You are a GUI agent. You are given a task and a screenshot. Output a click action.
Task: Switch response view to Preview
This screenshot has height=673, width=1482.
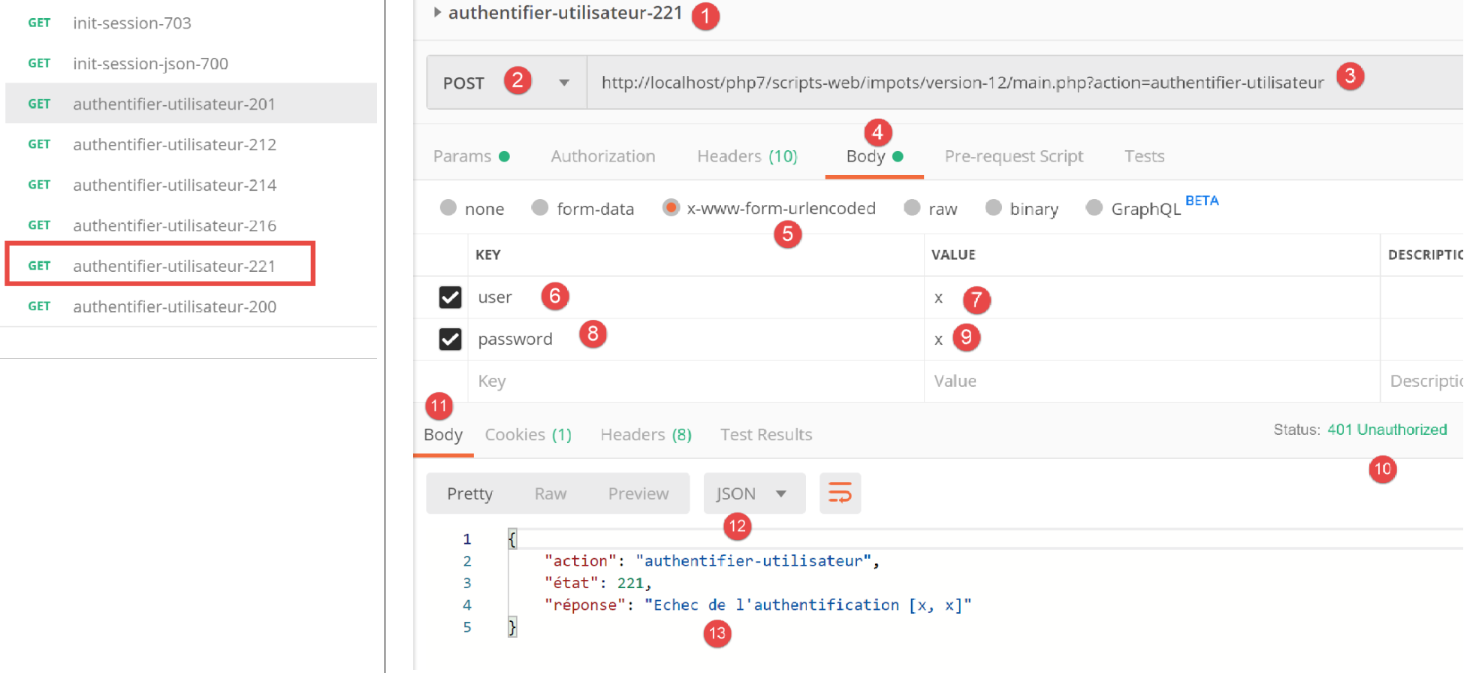pos(638,493)
